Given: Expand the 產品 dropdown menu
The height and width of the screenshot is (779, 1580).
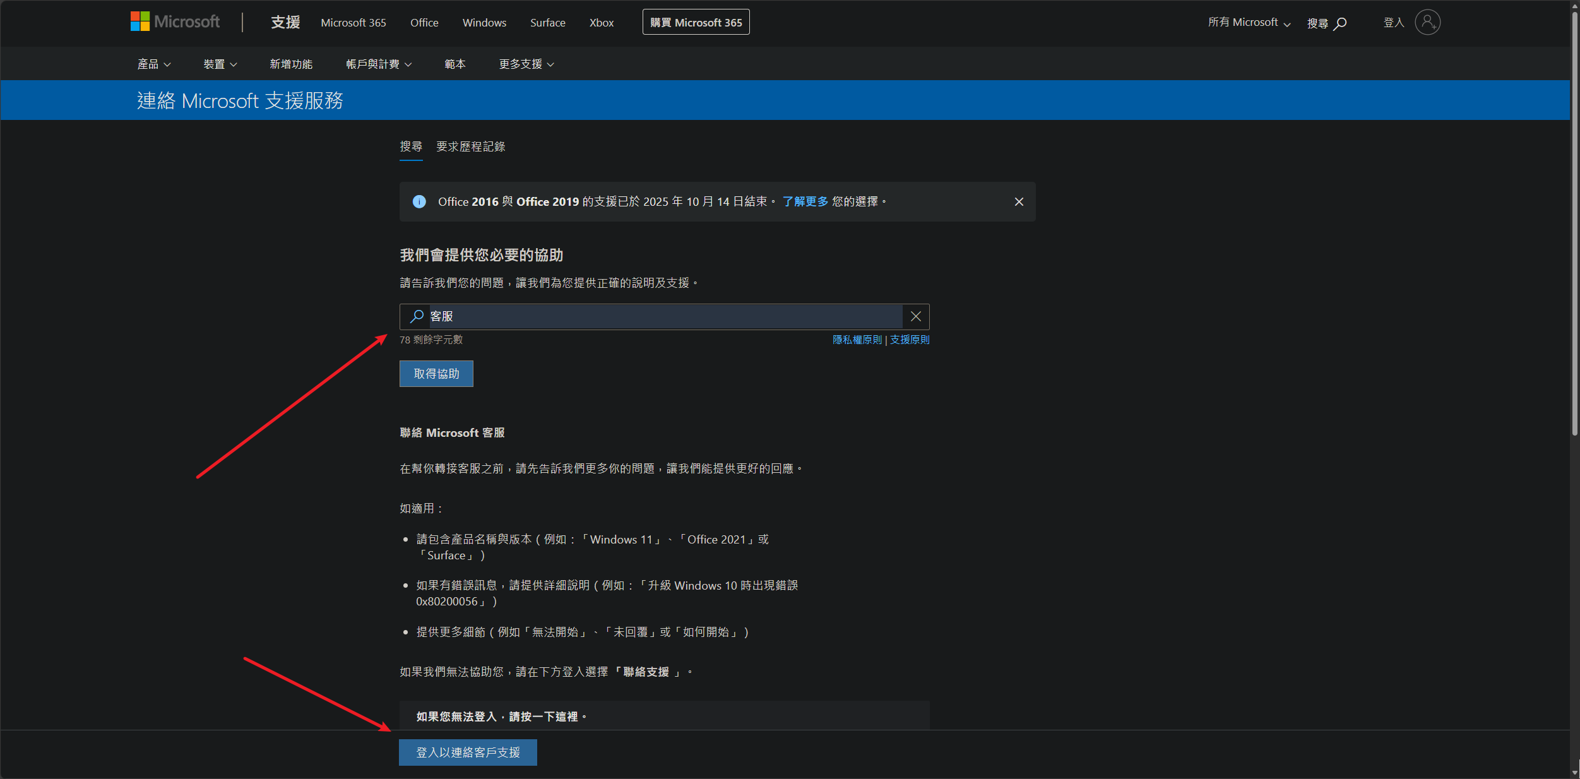Looking at the screenshot, I should click(x=154, y=64).
